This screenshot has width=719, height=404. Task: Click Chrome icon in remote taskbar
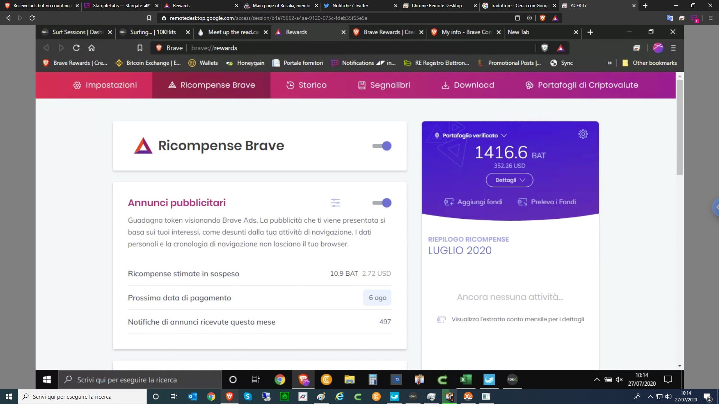tap(280, 380)
